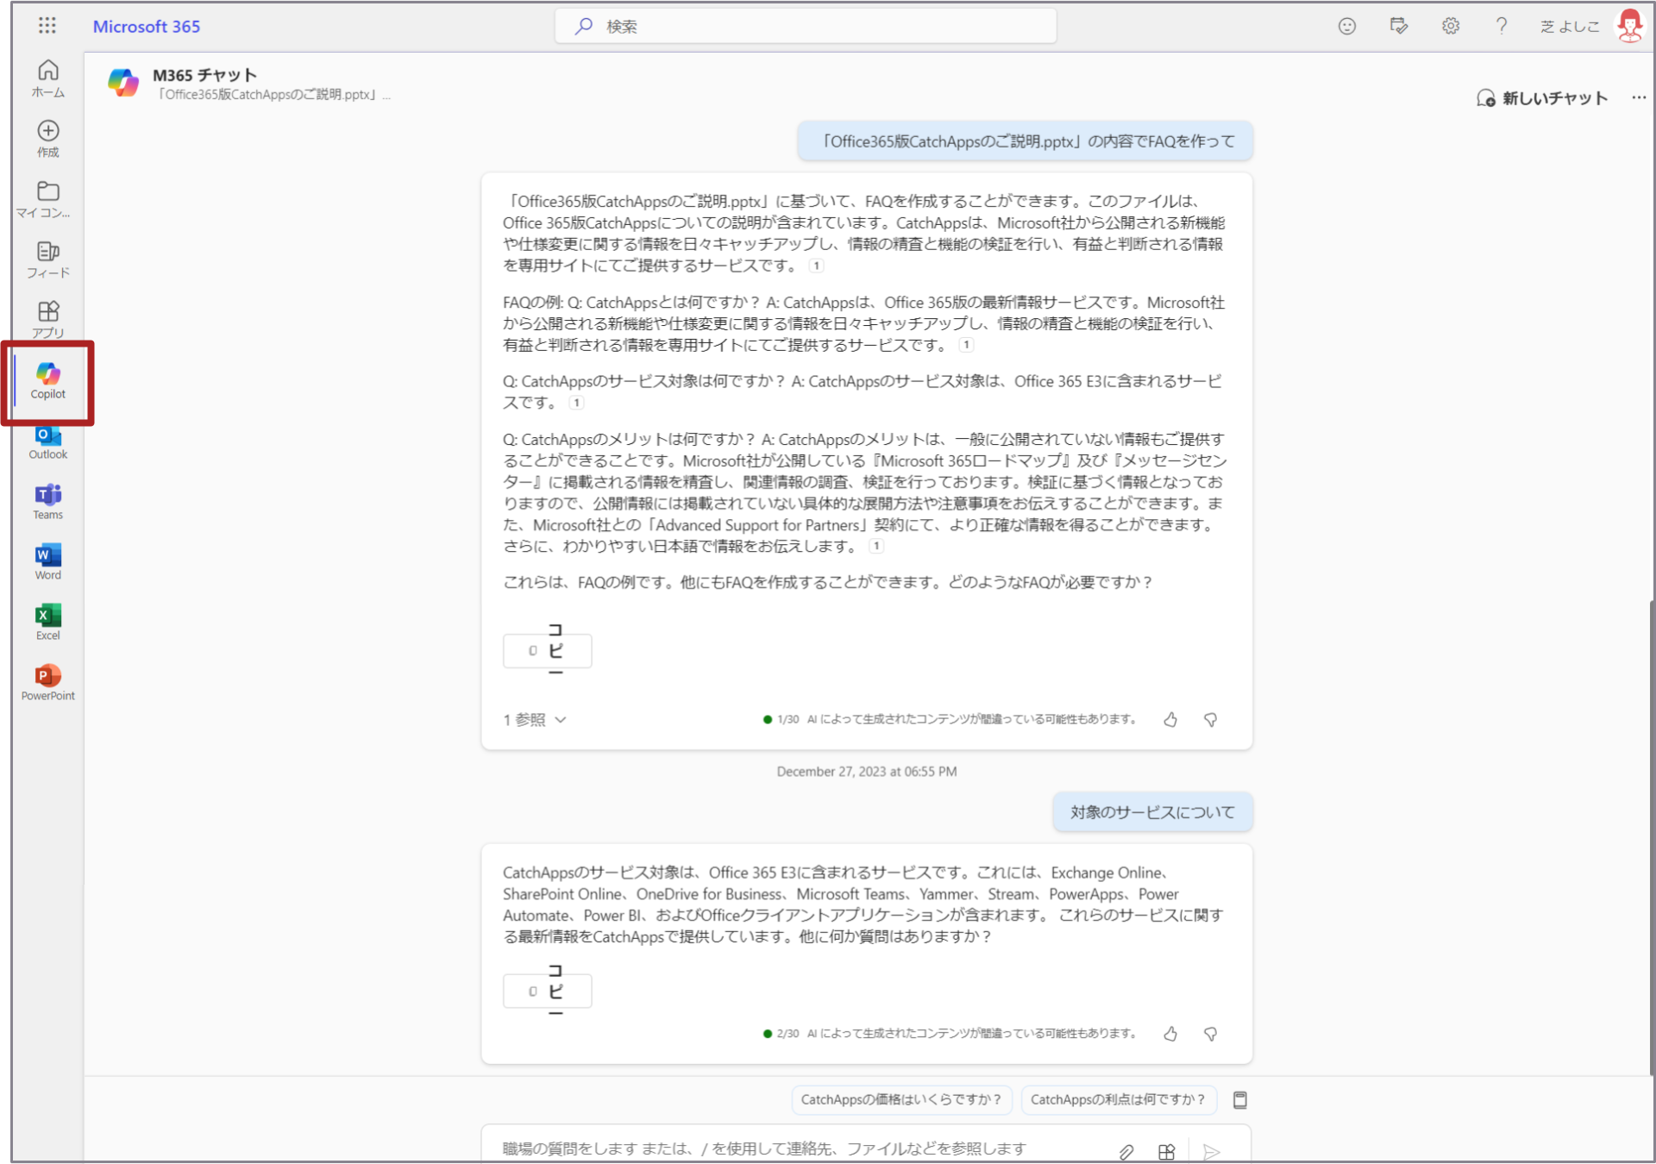Click citation 1 after 日本語で情報をお伝えします
1656x1164 pixels.
click(876, 547)
